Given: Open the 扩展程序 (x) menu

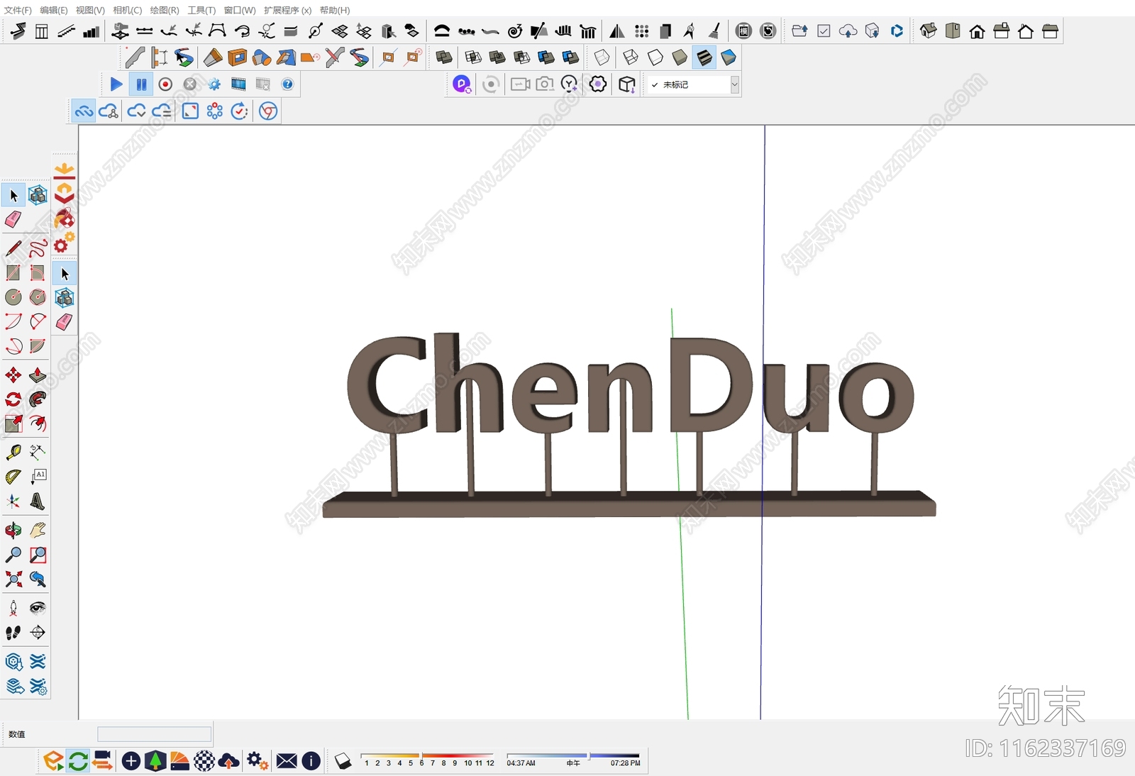Looking at the screenshot, I should [x=287, y=10].
